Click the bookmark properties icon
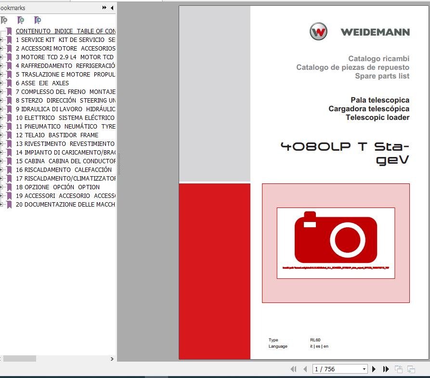This screenshot has width=430, height=378. (x=38, y=20)
